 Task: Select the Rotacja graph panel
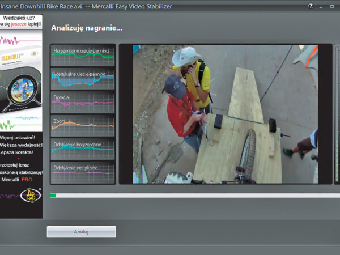tap(83, 102)
